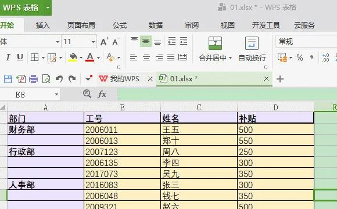
Task: Expand the font name dropdown
Action: (58, 42)
